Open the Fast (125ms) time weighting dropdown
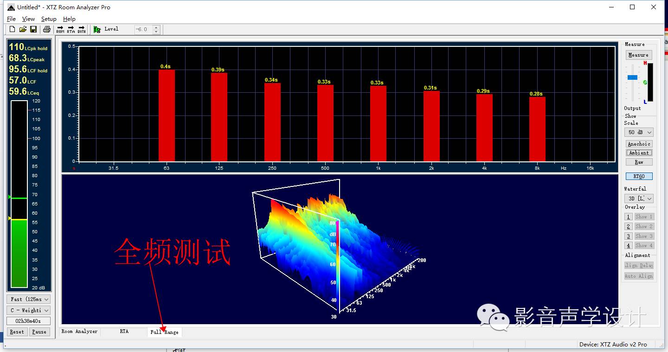Screen dimensions: 668x352 (x=28, y=299)
